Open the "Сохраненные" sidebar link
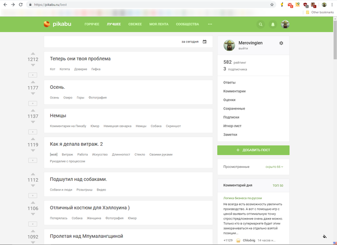The height and width of the screenshot is (245, 337). pyautogui.click(x=234, y=109)
